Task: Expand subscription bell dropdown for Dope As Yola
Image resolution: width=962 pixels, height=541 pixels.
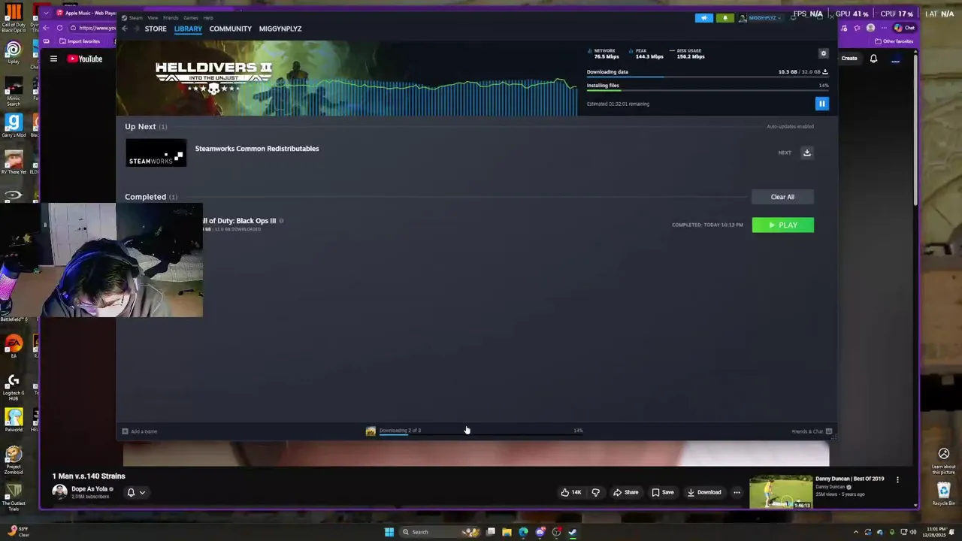Action: (136, 493)
